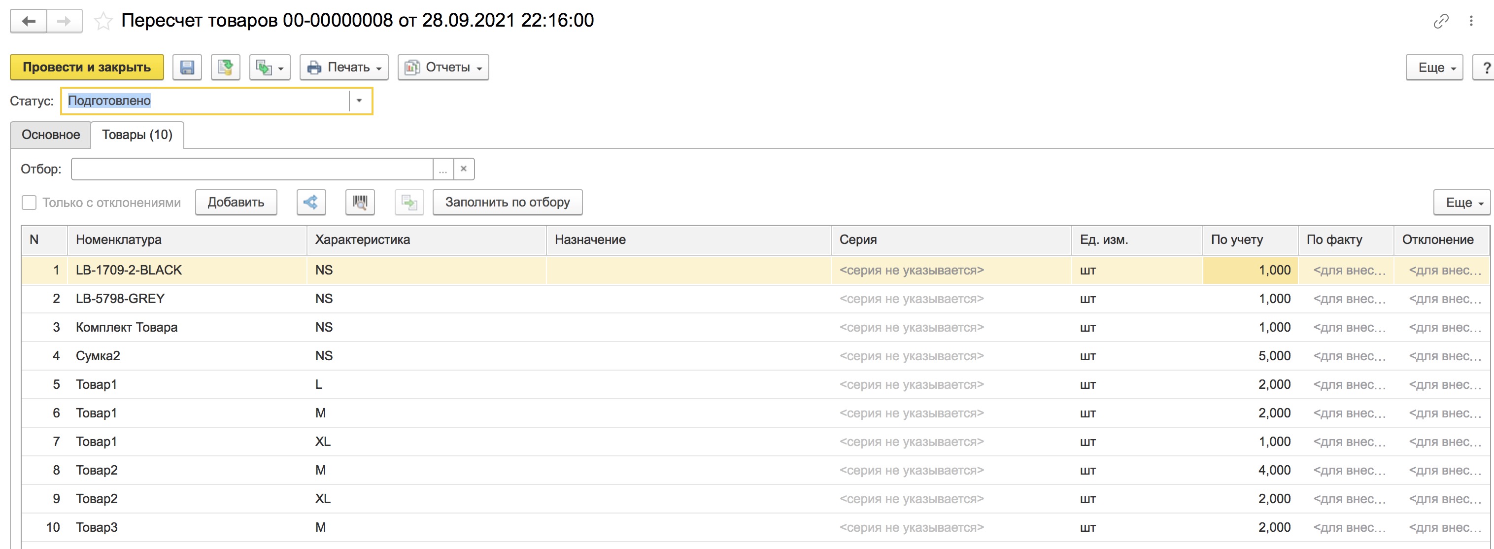The image size is (1494, 549).
Task: Click the Провести и закрыть button
Action: 87,68
